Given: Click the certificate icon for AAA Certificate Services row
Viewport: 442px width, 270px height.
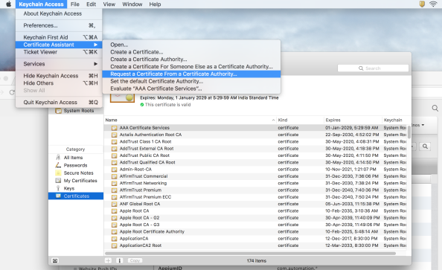Looking at the screenshot, I should pyautogui.click(x=114, y=128).
